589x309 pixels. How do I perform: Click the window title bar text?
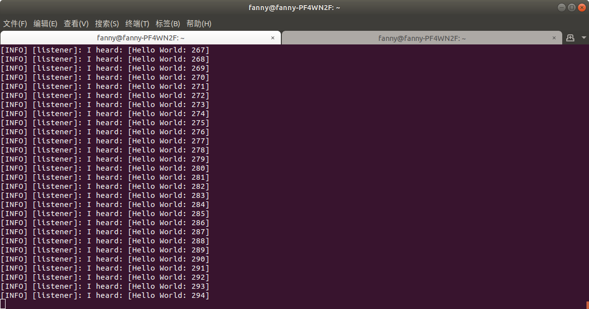tap(294, 7)
